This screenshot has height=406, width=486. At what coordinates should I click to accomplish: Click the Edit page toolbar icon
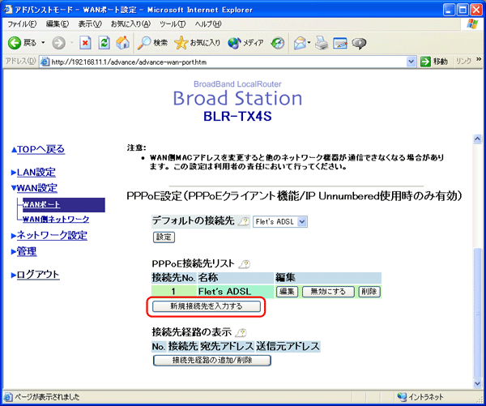point(340,43)
